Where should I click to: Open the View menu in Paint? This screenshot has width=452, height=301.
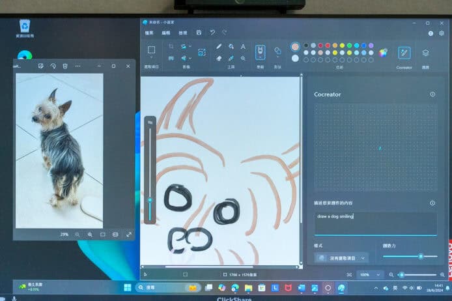[182, 32]
